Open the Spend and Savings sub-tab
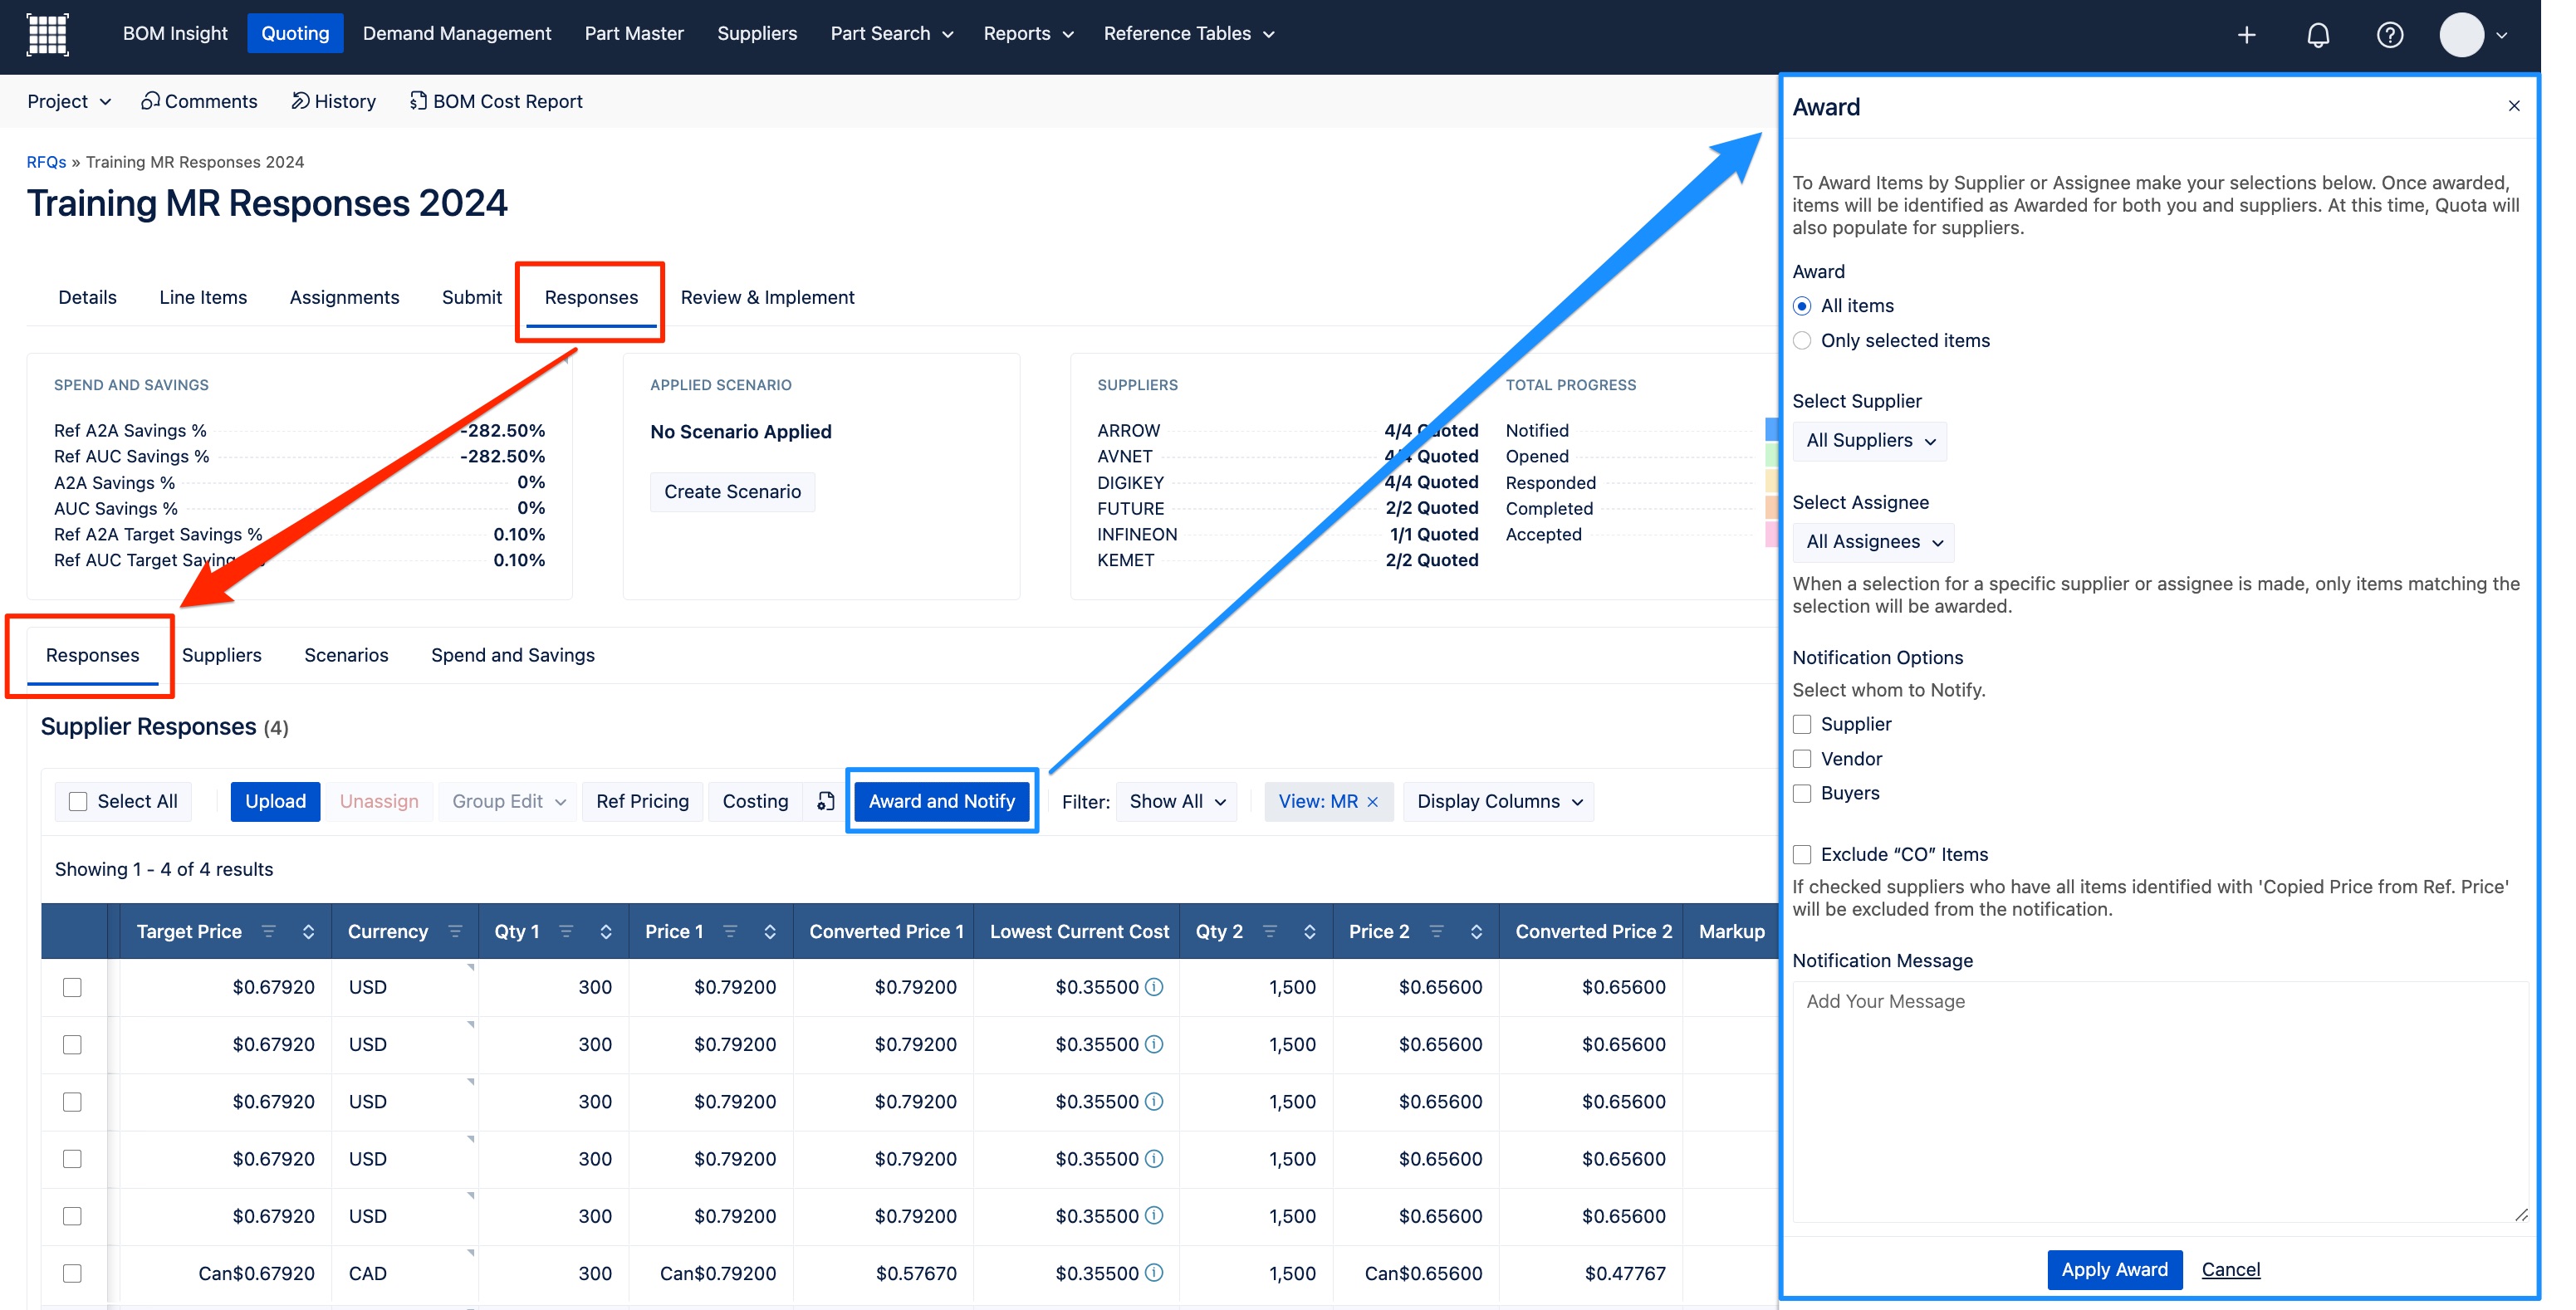The width and height of the screenshot is (2576, 1310). coord(513,655)
